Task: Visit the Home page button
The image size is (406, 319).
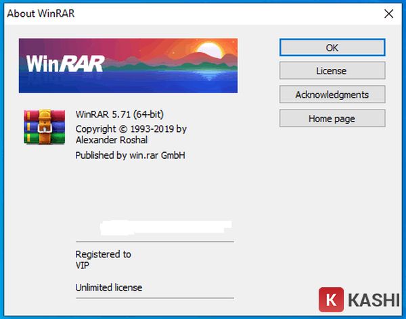Action: (x=332, y=118)
